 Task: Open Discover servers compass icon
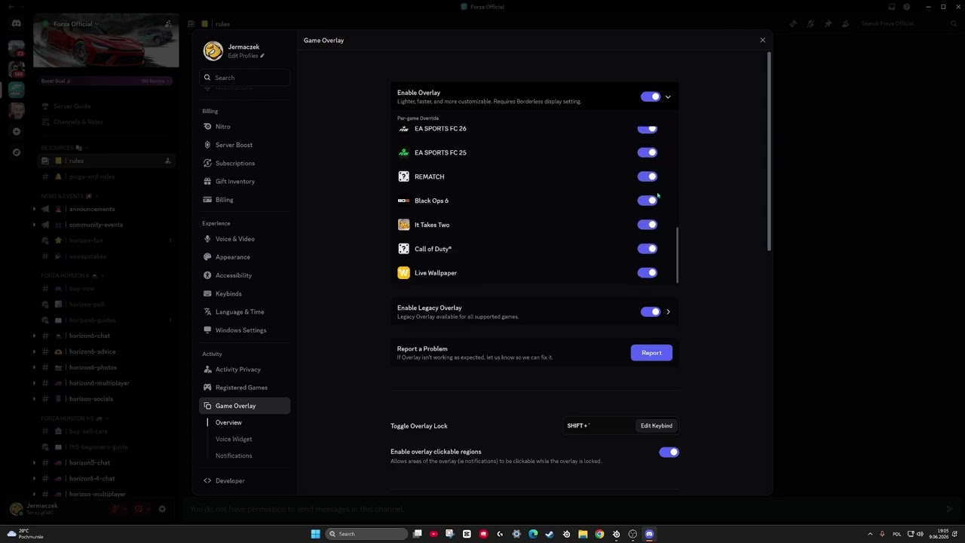[x=17, y=152]
